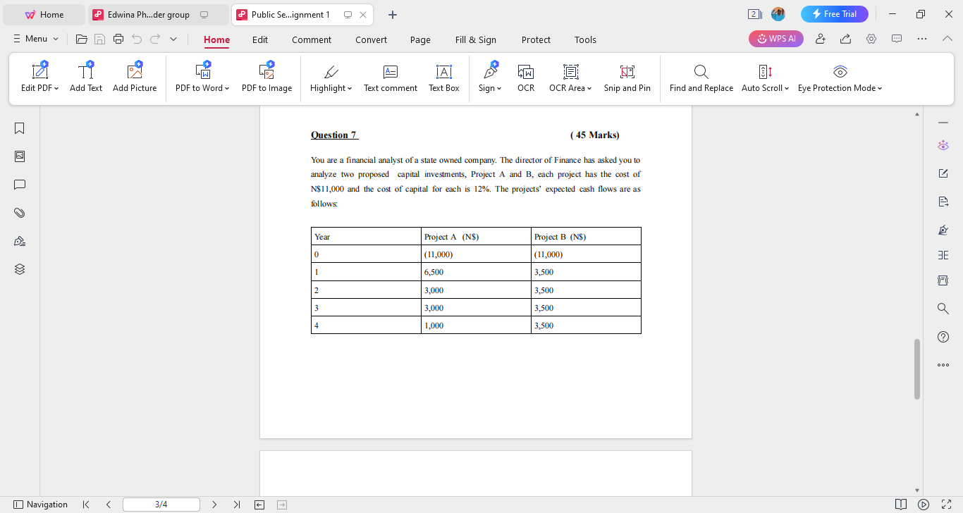Screen dimensions: 963x513
Task: Select the Snip and Pin tool
Action: [627, 78]
